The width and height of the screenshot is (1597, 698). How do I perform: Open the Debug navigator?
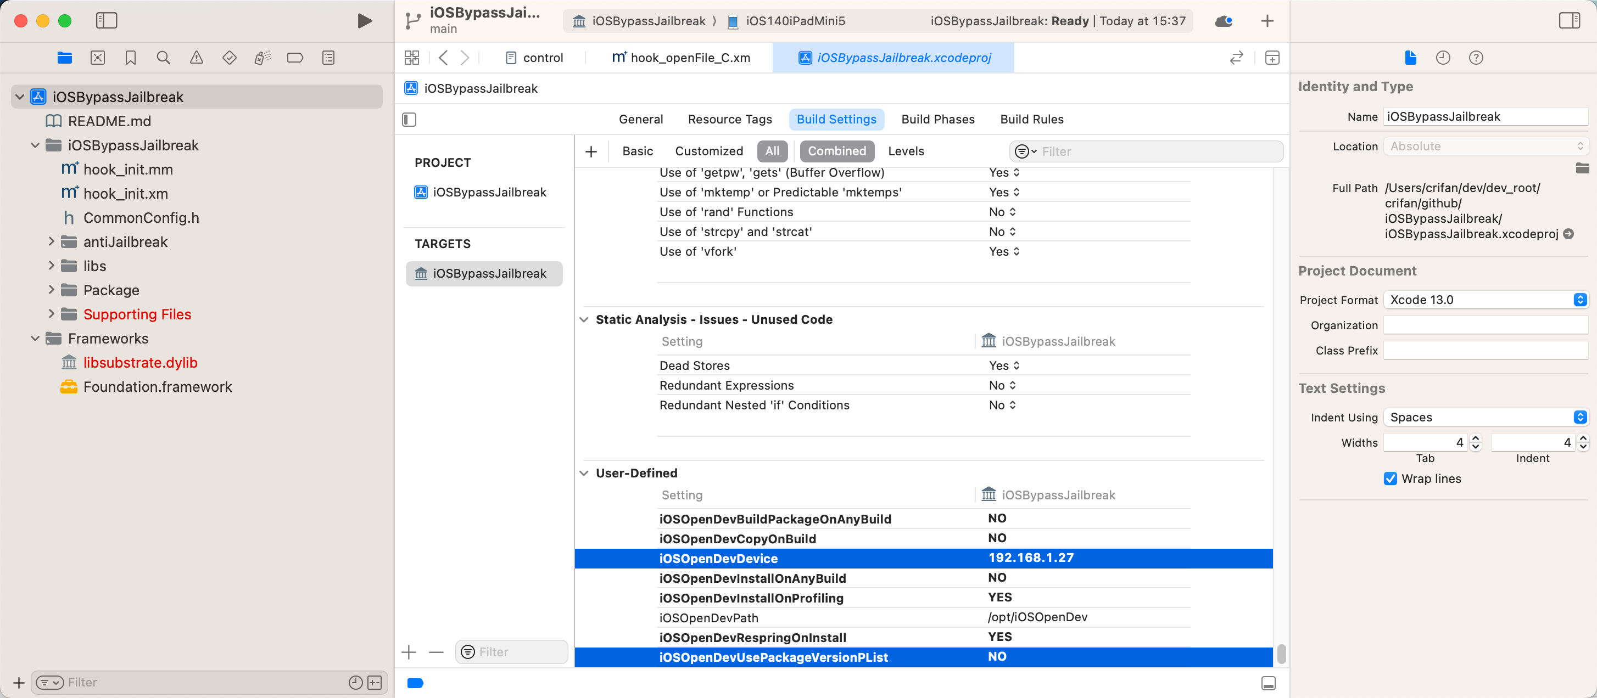click(x=263, y=58)
